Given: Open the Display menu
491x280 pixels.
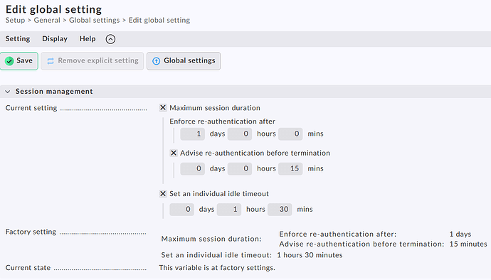Looking at the screenshot, I should point(55,39).
